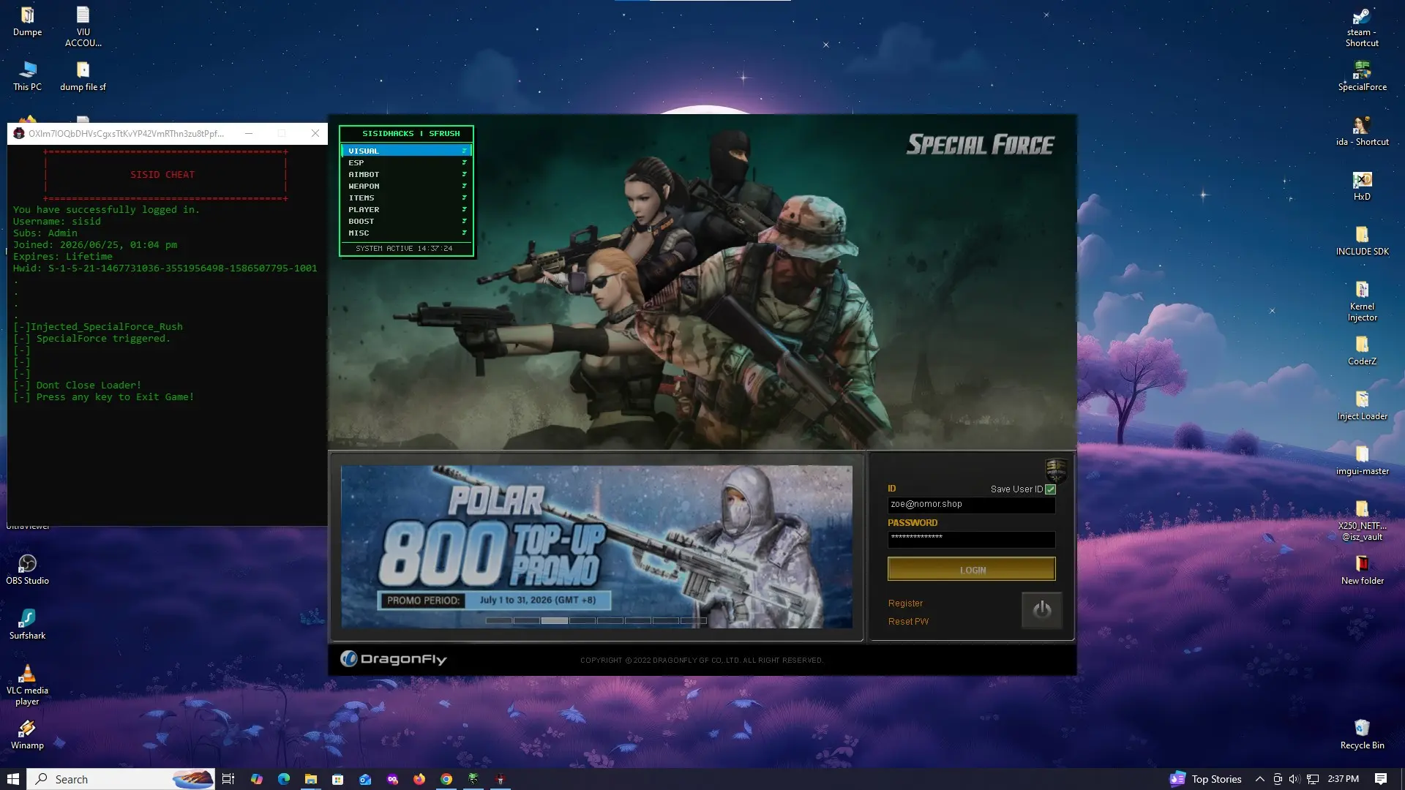Expand the WEAPON submenu arrow
The width and height of the screenshot is (1405, 790).
point(464,186)
